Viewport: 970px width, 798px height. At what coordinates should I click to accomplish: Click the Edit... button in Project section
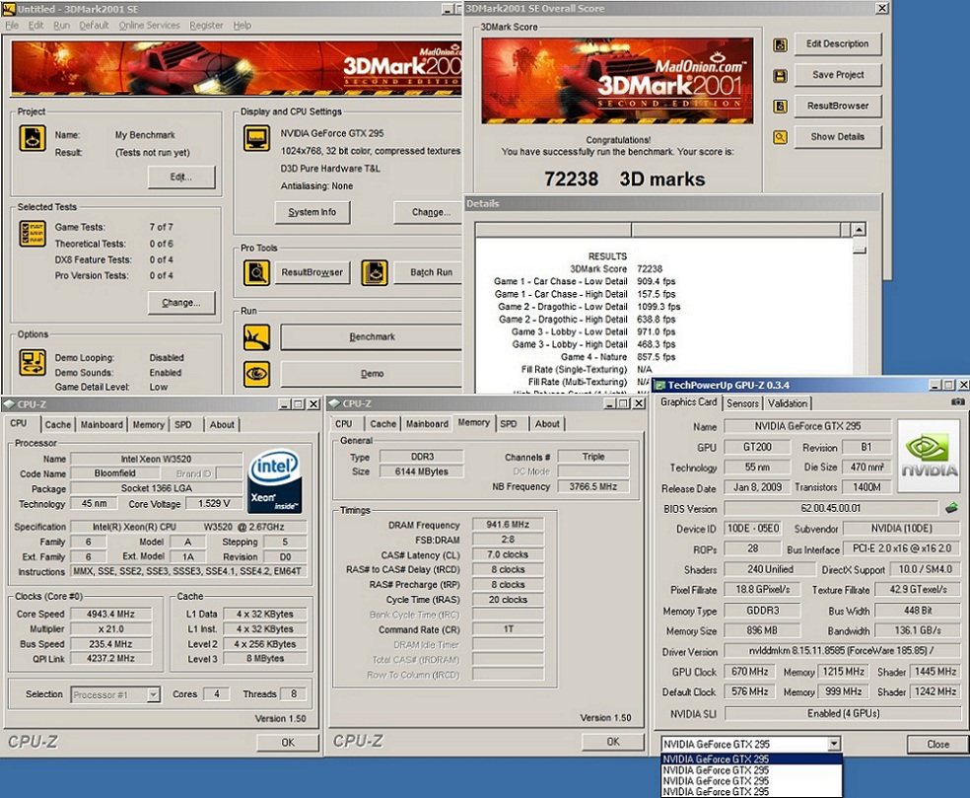pos(181,177)
